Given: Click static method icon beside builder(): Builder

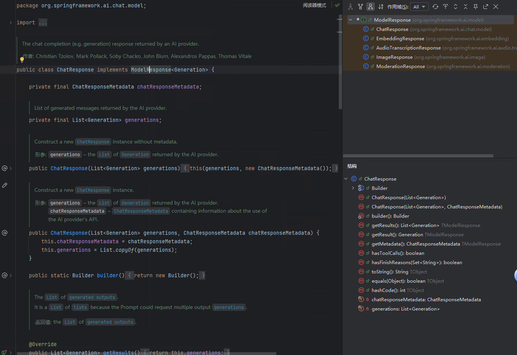Looking at the screenshot, I should coord(361,216).
